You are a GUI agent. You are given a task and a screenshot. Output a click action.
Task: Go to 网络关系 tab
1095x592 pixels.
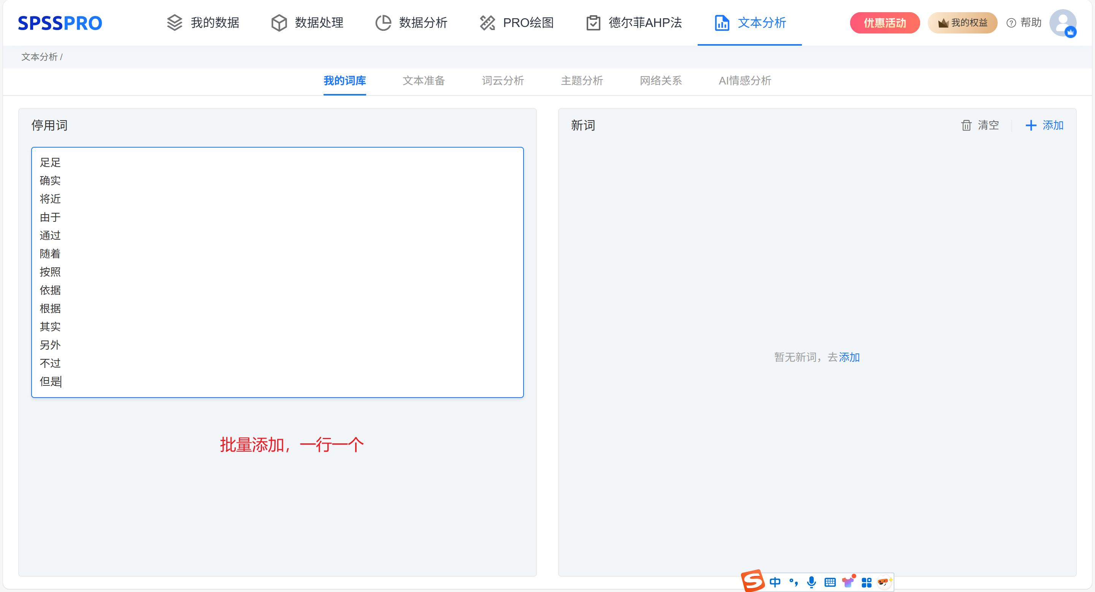[660, 81]
